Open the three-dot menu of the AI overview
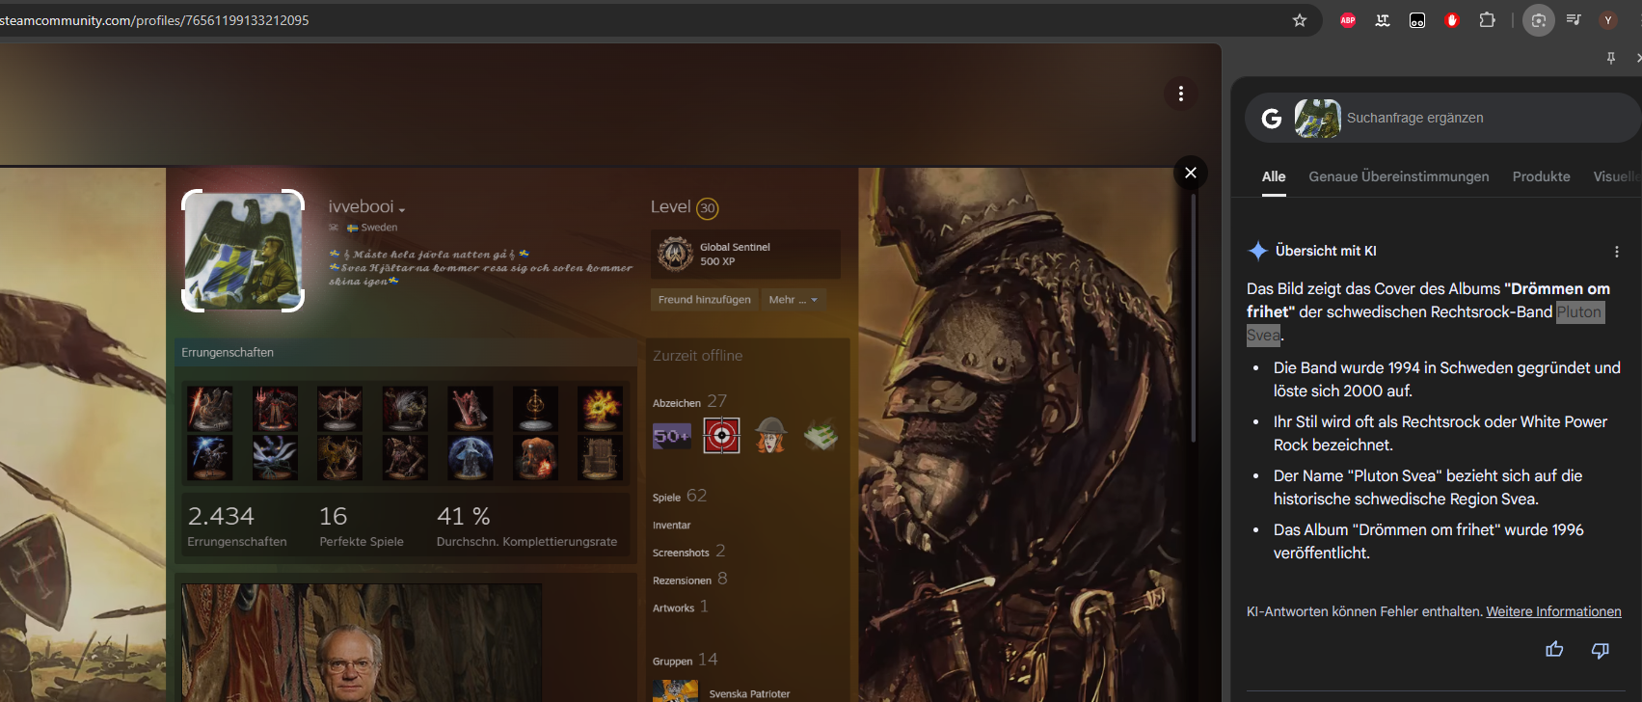The image size is (1642, 702). [1617, 252]
